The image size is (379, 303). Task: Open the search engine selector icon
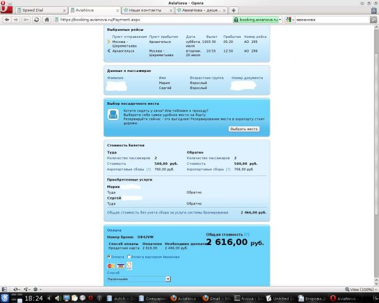click(289, 20)
